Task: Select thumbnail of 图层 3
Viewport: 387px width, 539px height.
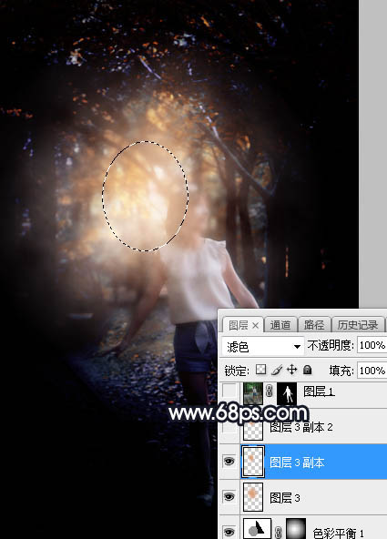Action: [x=253, y=497]
